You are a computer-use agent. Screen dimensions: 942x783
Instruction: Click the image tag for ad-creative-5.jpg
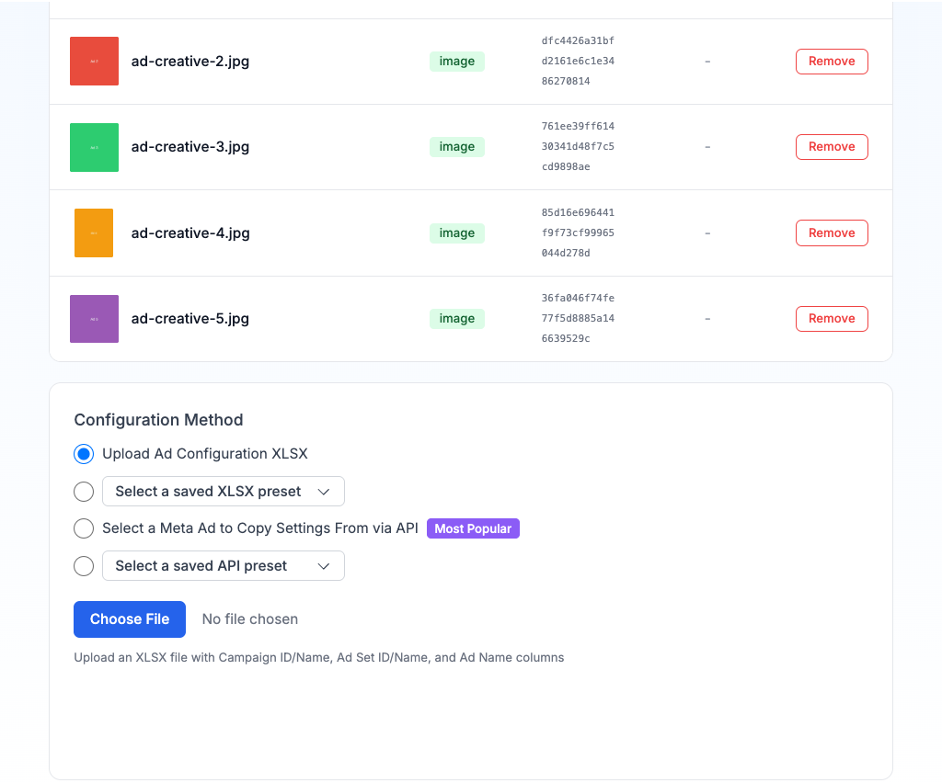(x=456, y=319)
